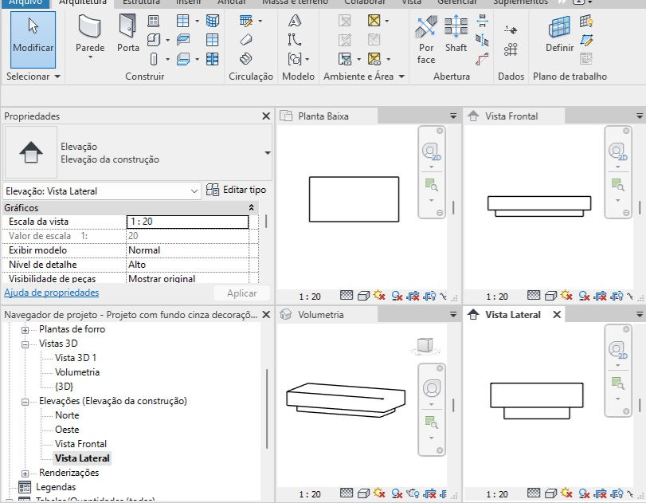The width and height of the screenshot is (646, 503).
Task: Open steering wheel in Planta Baixa view
Action: coord(432,151)
